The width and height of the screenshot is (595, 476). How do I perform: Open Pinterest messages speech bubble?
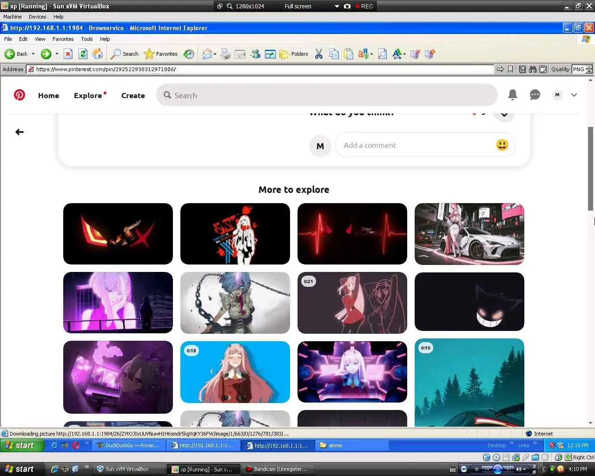pyautogui.click(x=535, y=95)
